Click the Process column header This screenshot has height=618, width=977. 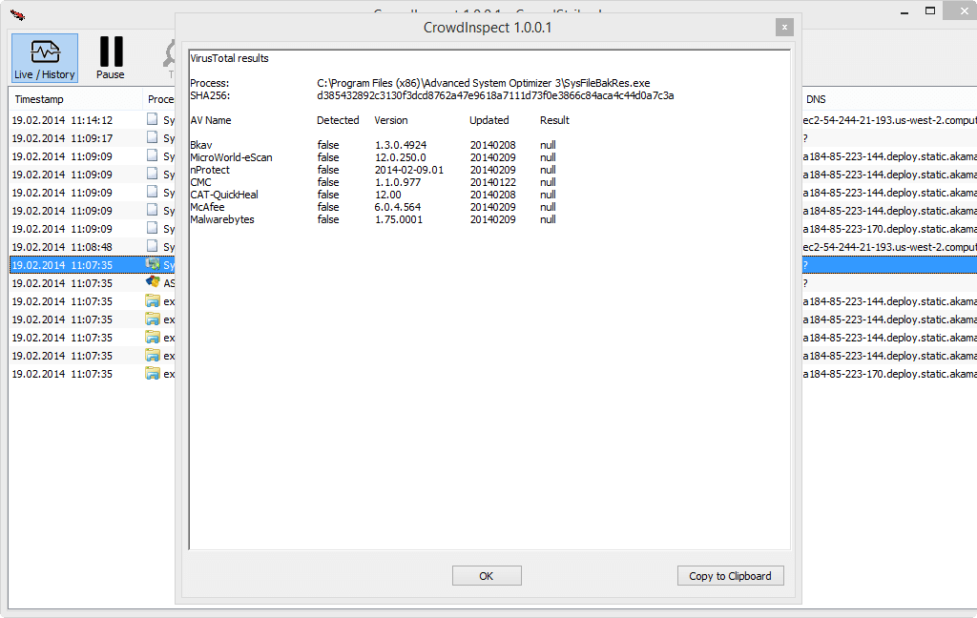click(x=160, y=99)
